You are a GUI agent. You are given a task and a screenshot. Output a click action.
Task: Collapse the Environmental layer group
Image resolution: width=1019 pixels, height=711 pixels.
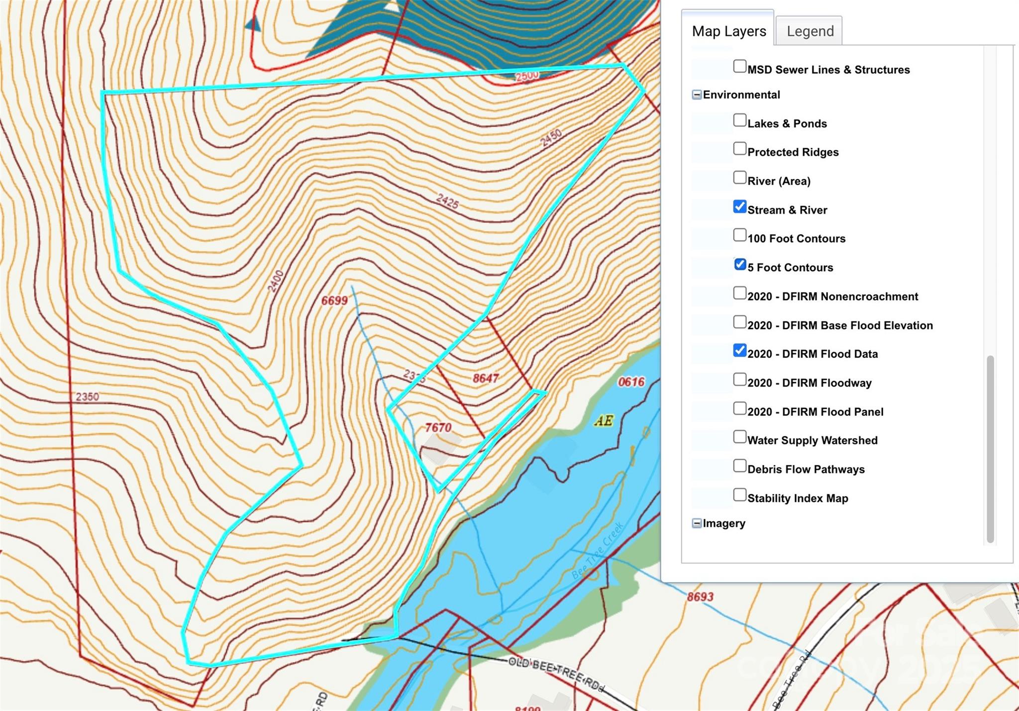697,95
